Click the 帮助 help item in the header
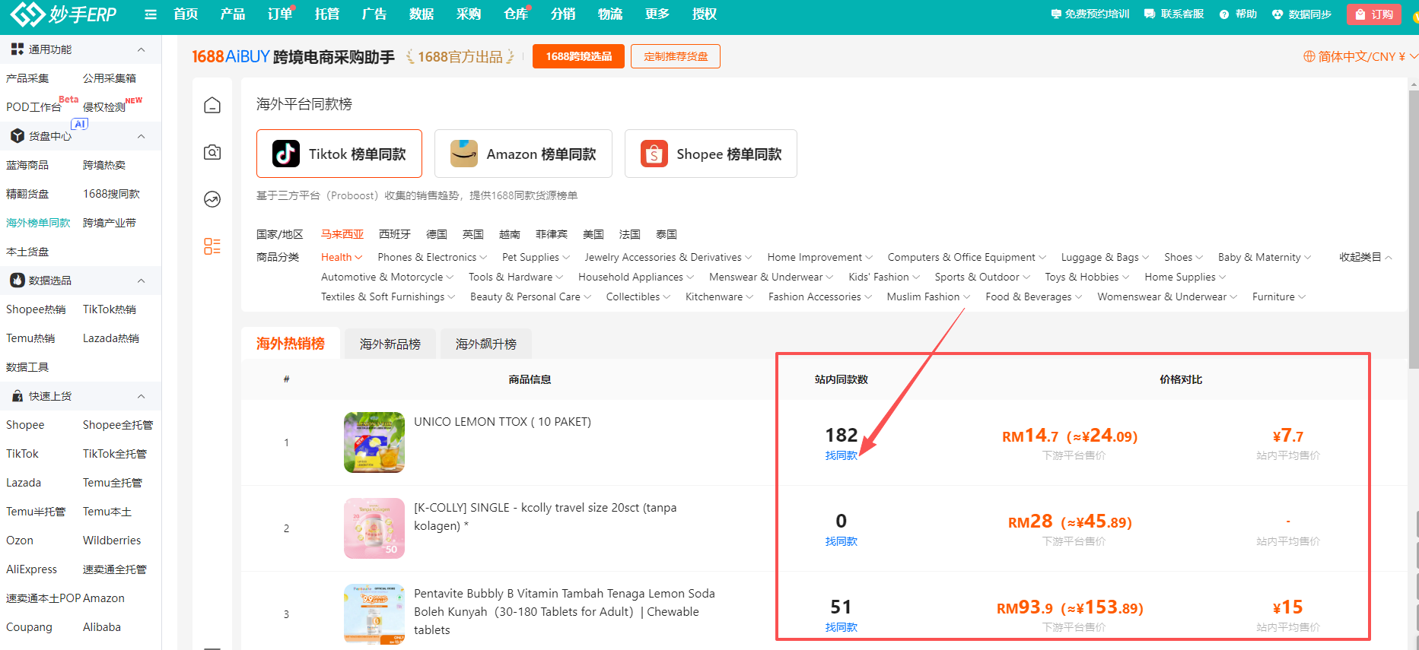 tap(1238, 14)
